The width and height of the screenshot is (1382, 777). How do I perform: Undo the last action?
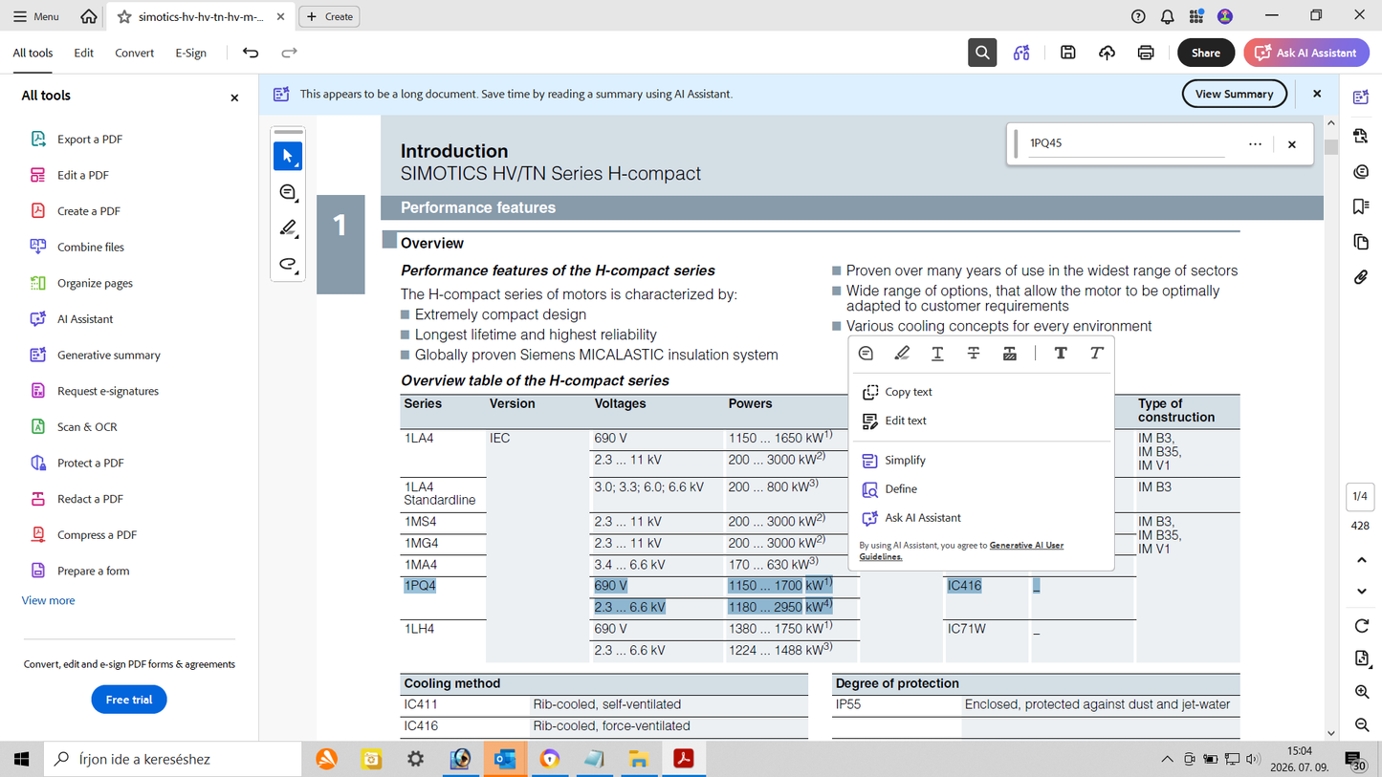click(251, 53)
